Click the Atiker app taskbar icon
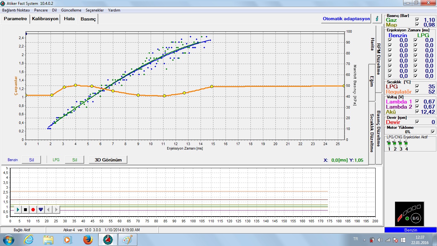 click(x=108, y=240)
